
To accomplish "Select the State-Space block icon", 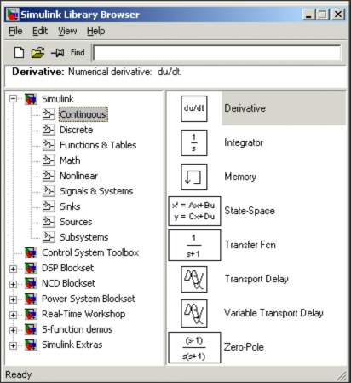I will coord(194,211).
